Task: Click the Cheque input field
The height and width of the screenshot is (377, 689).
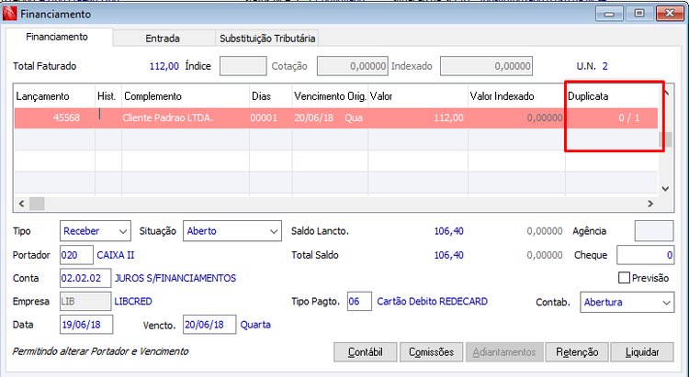Action: pos(645,255)
